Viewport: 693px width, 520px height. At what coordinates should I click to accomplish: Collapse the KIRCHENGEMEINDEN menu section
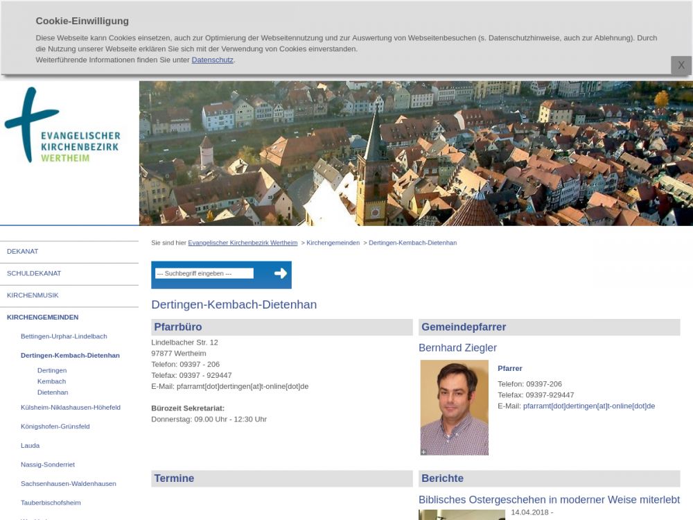(x=42, y=318)
